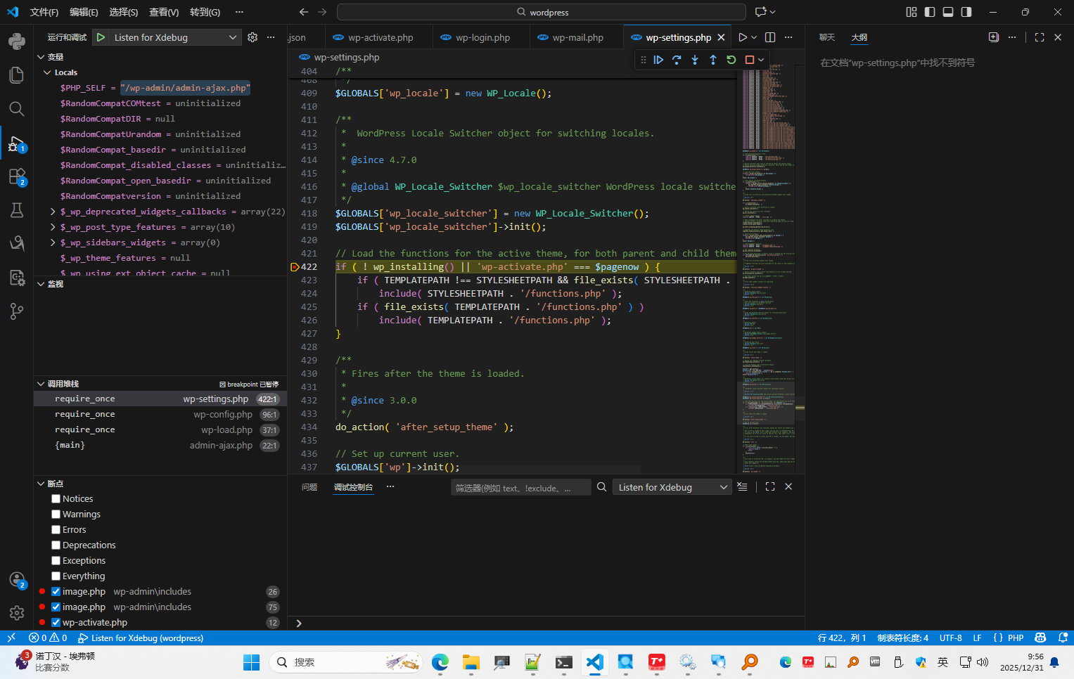Image resolution: width=1074 pixels, height=679 pixels.
Task: Open the Extensions view in activity bar
Action: click(17, 176)
